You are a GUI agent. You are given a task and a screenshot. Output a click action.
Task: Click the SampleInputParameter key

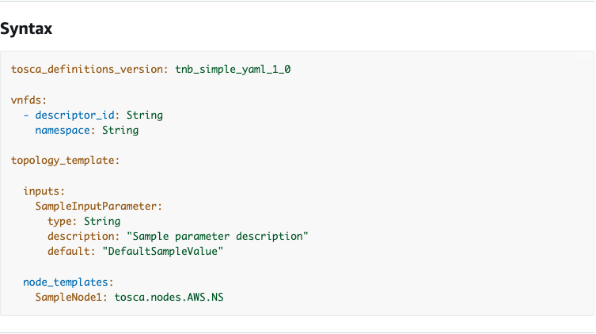(96, 206)
